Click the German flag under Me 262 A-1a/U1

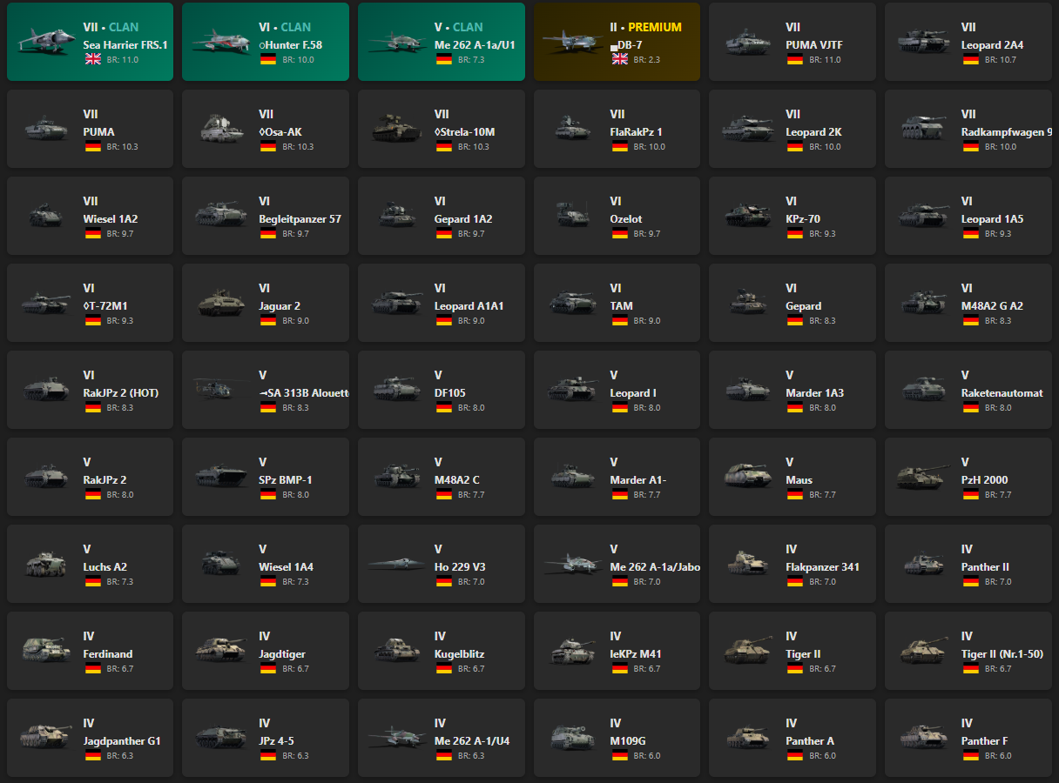pyautogui.click(x=443, y=59)
